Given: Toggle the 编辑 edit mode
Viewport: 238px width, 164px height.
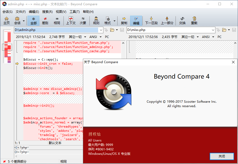Looking at the screenshot, I should pyautogui.click(x=136, y=21).
